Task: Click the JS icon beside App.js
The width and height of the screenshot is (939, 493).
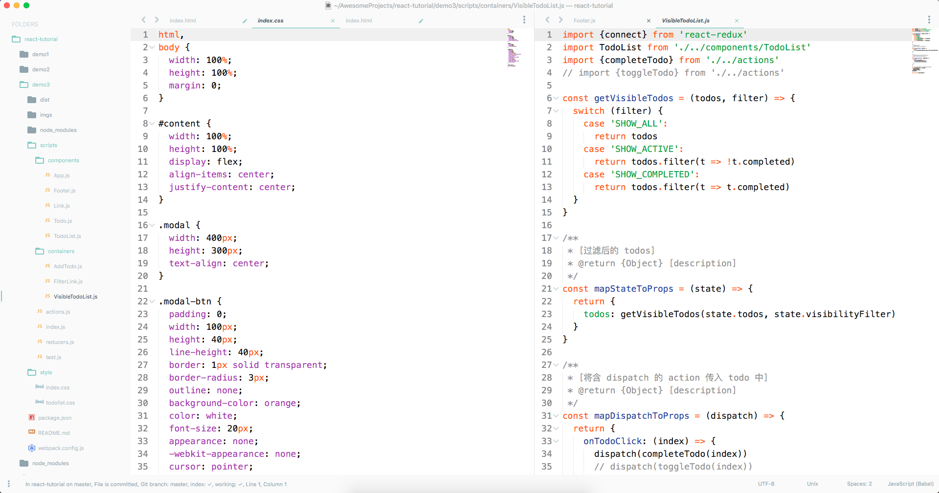Action: 47,175
